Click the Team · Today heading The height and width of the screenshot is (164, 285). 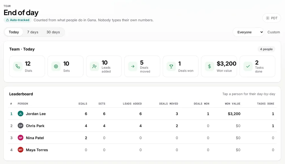tap(22, 49)
